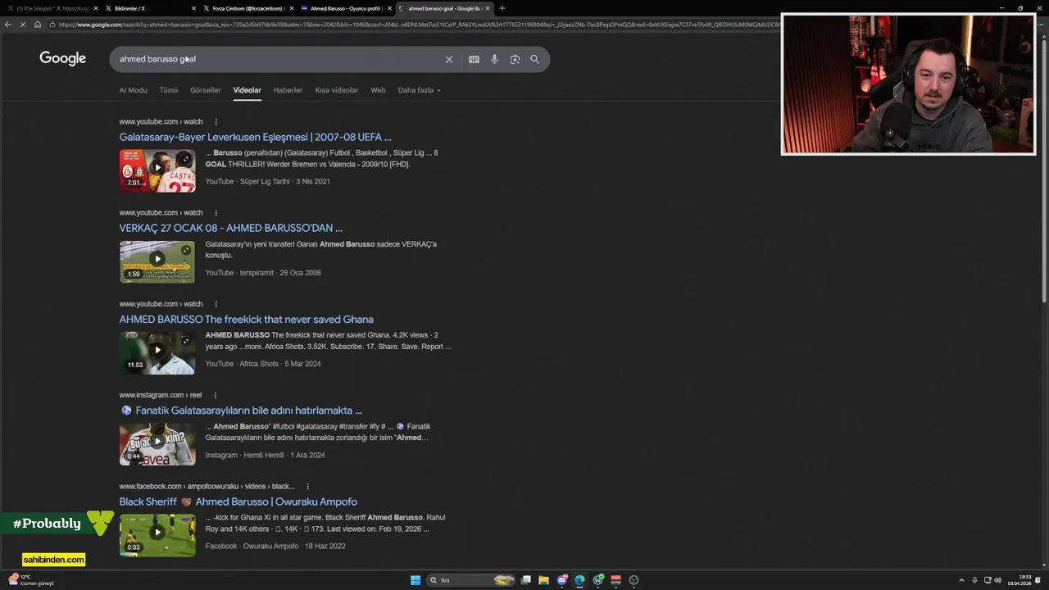This screenshot has height=590, width=1049.
Task: Stop page loading with the X button
Action: (x=22, y=25)
